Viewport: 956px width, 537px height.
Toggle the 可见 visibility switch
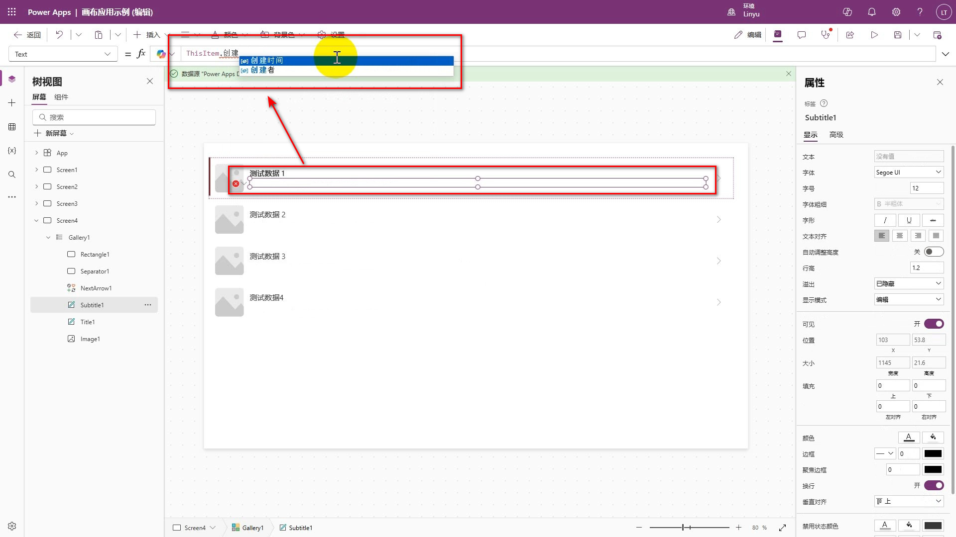934,324
